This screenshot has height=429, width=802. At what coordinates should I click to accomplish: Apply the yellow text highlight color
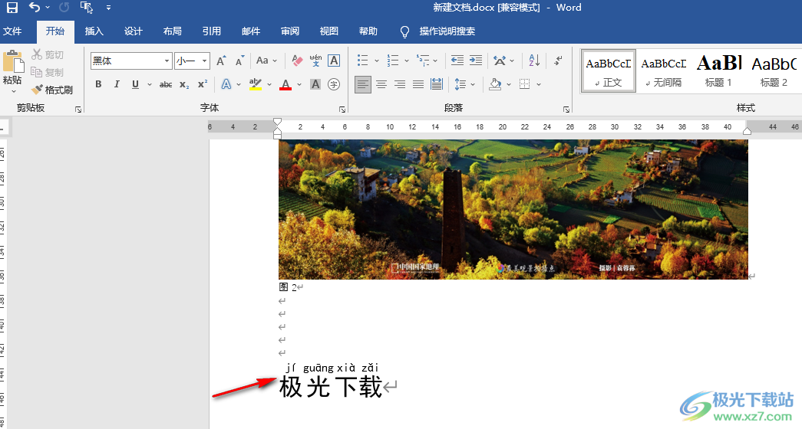tap(256, 84)
